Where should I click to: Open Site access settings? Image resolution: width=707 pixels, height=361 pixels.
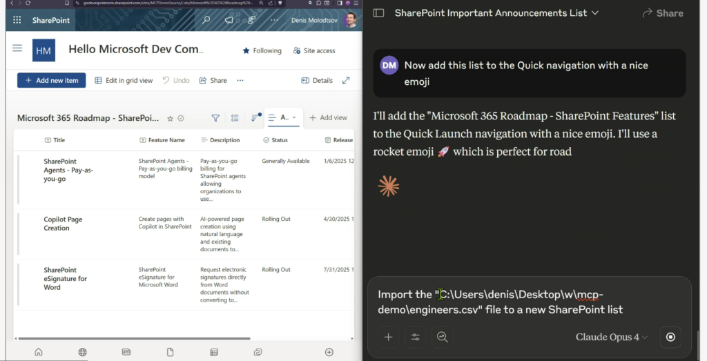[x=314, y=50]
